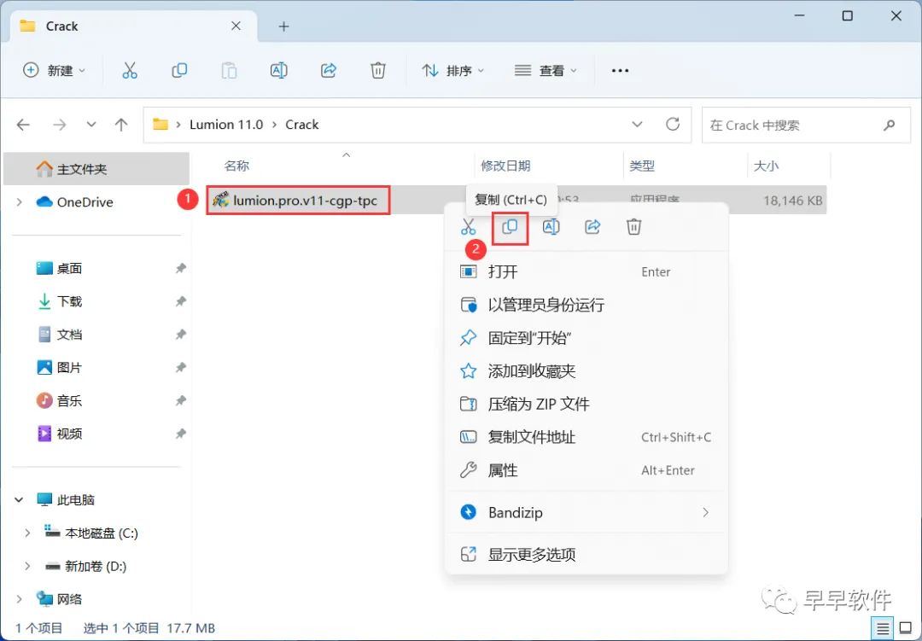Click the Share icon in the top toolbar
This screenshot has height=641, width=922.
329,71
